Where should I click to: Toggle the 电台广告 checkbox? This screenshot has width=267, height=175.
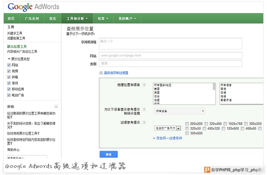click(9, 95)
